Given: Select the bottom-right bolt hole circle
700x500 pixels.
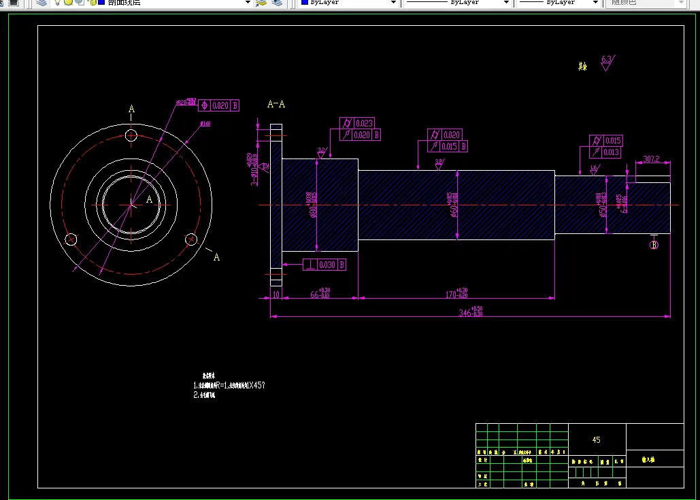Looking at the screenshot, I should tap(191, 239).
